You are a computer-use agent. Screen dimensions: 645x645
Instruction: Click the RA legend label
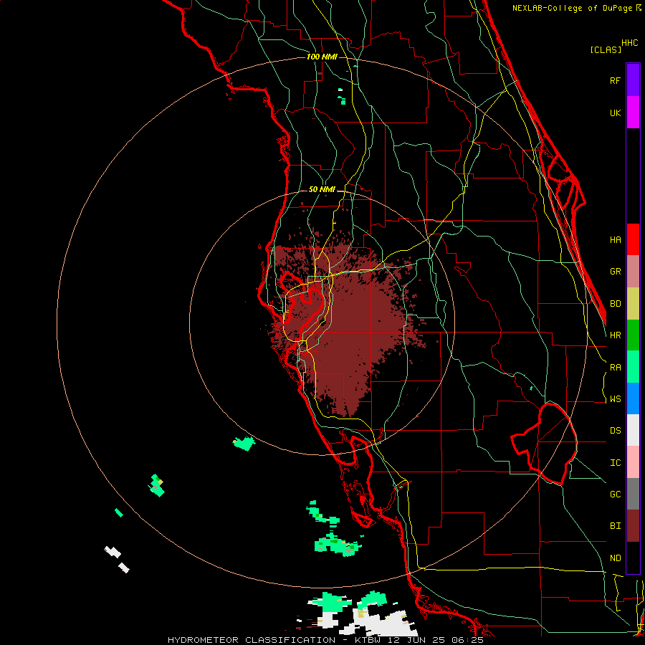click(615, 368)
